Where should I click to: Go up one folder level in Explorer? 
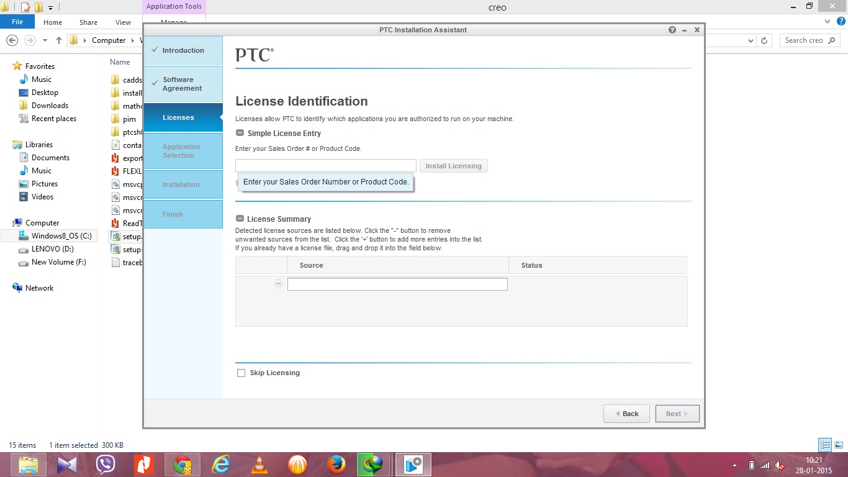pyautogui.click(x=59, y=40)
